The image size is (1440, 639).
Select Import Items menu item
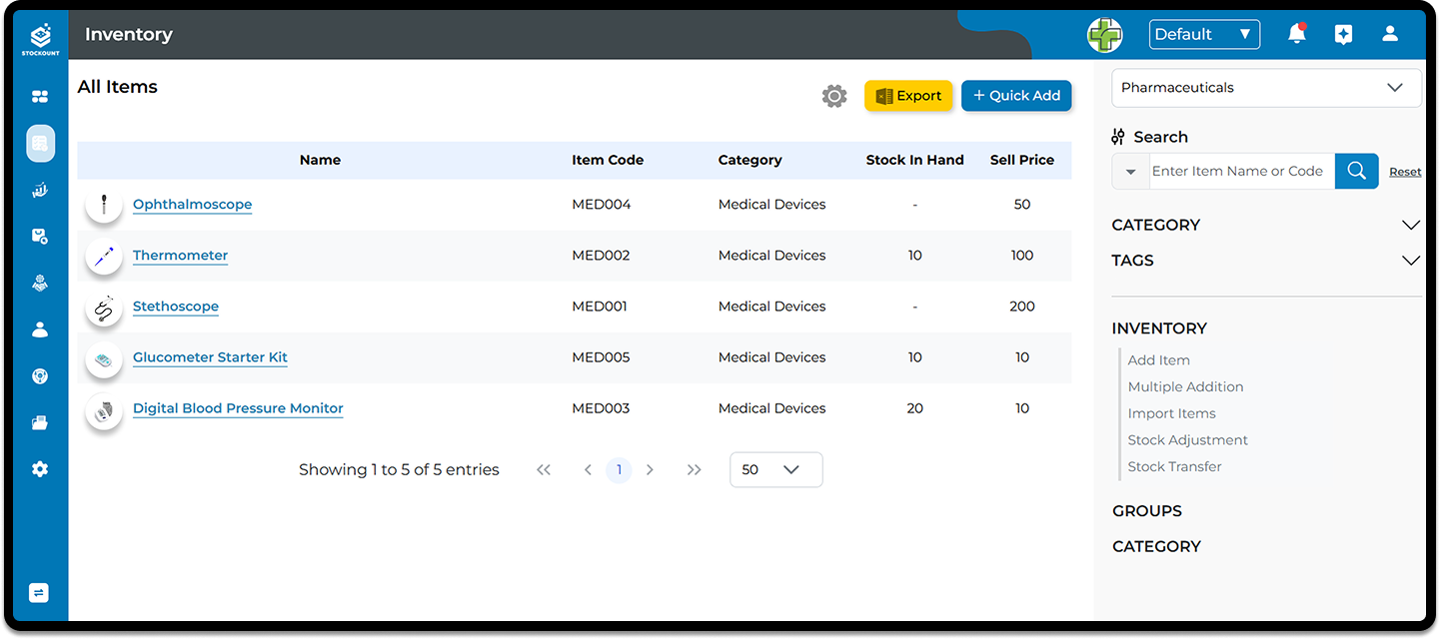[1171, 413]
